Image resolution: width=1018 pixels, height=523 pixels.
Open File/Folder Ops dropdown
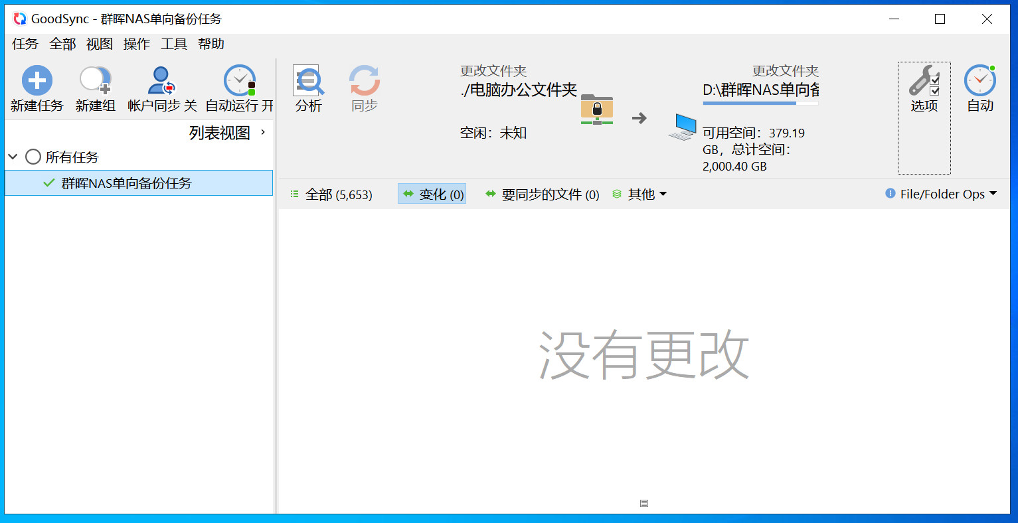[941, 194]
